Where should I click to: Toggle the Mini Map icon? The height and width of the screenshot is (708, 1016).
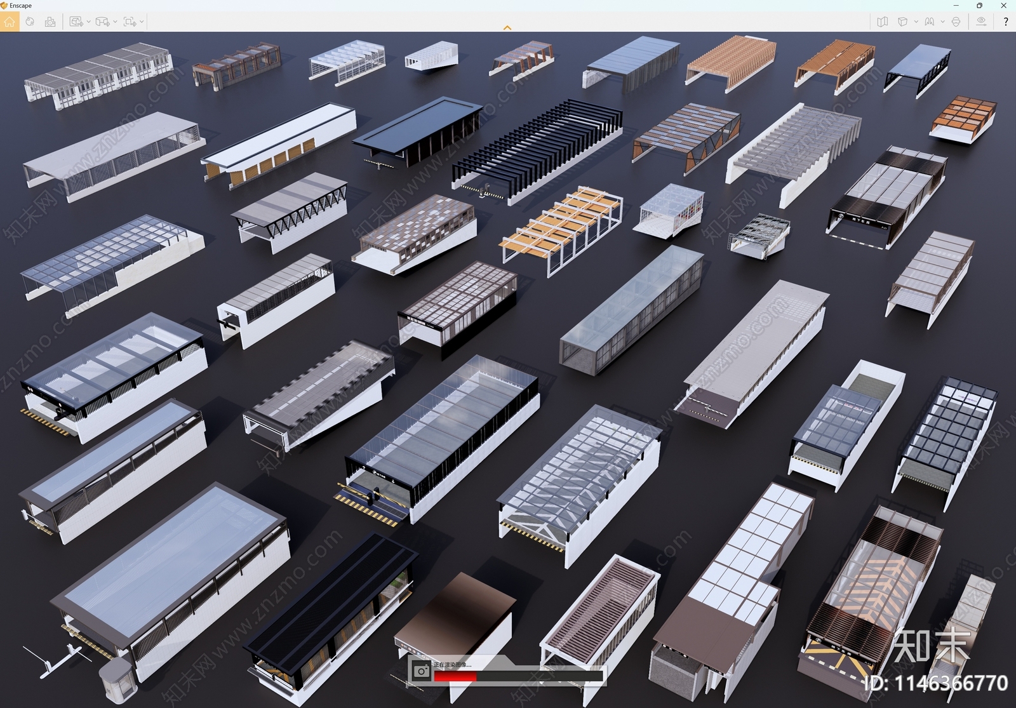882,22
